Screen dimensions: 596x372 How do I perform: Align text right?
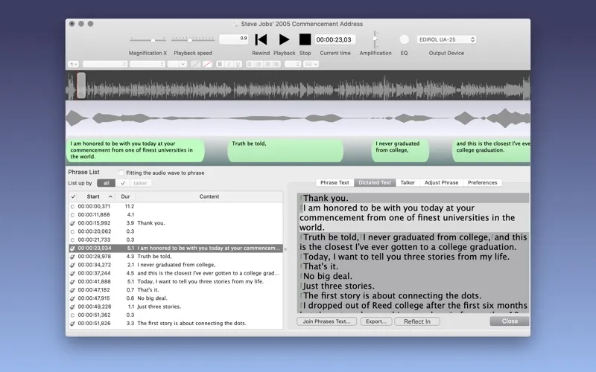click(267, 64)
